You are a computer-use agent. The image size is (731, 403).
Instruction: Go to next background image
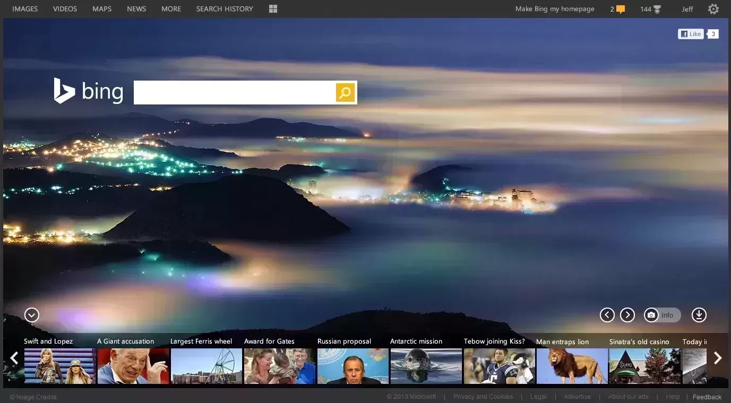coord(627,314)
